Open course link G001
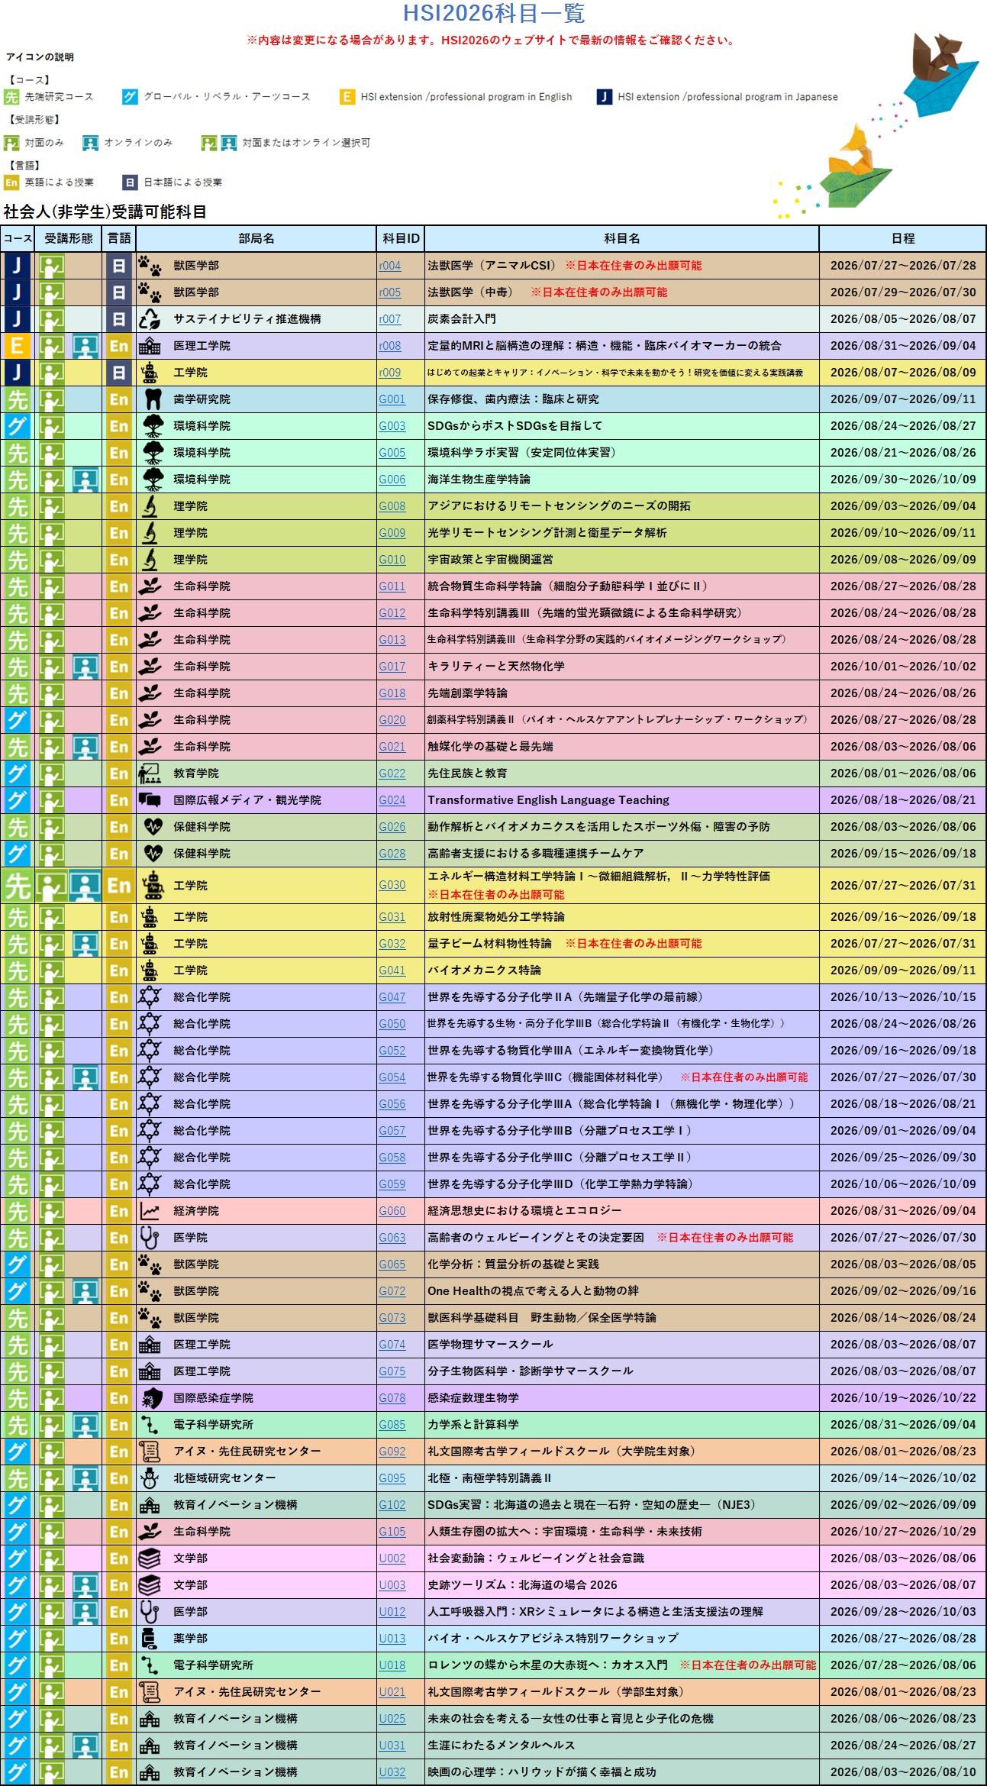Viewport: 987px width, 1786px height. click(x=392, y=399)
